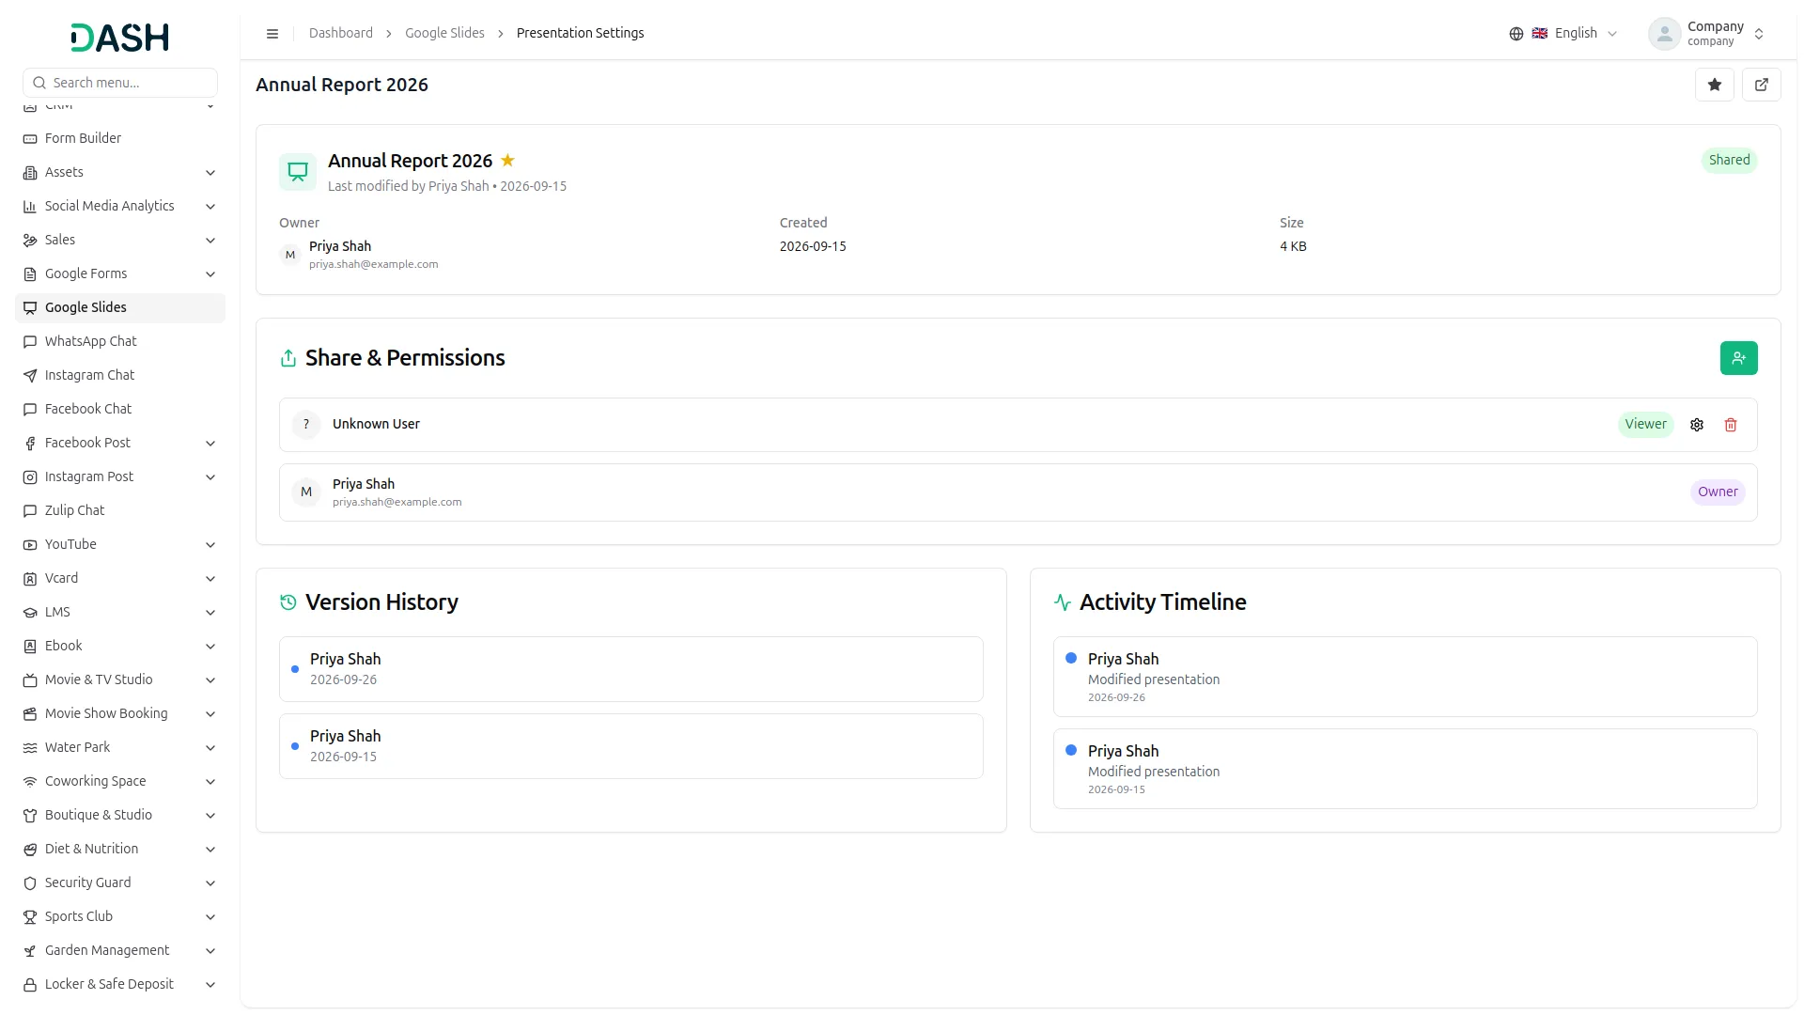Focus the Search menu input field
The width and height of the screenshot is (1804, 1015).
tap(120, 83)
